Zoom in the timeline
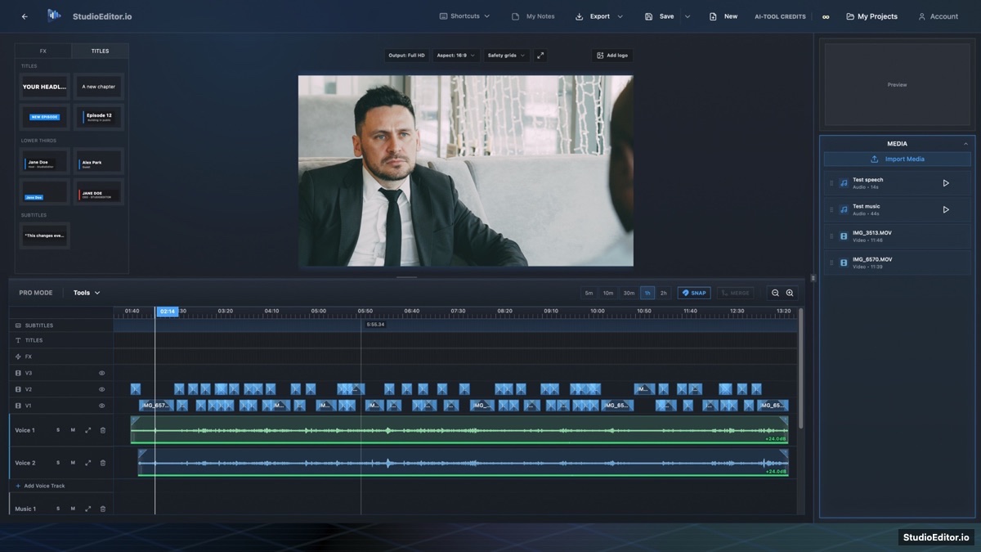 click(790, 293)
